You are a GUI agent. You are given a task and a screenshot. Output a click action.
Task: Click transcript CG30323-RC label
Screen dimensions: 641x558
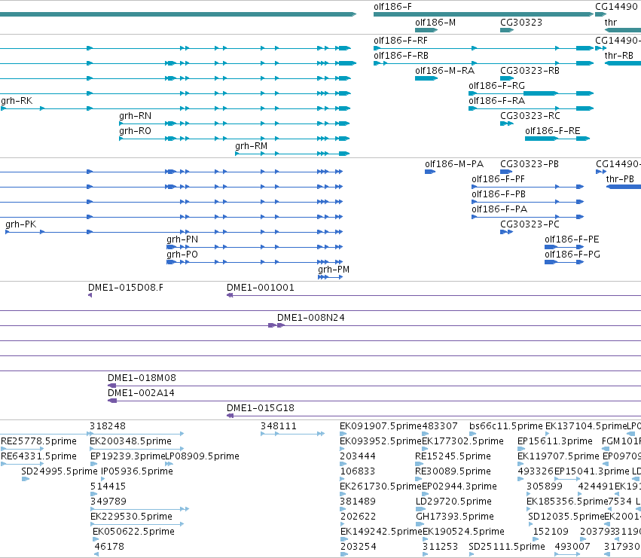530,116
